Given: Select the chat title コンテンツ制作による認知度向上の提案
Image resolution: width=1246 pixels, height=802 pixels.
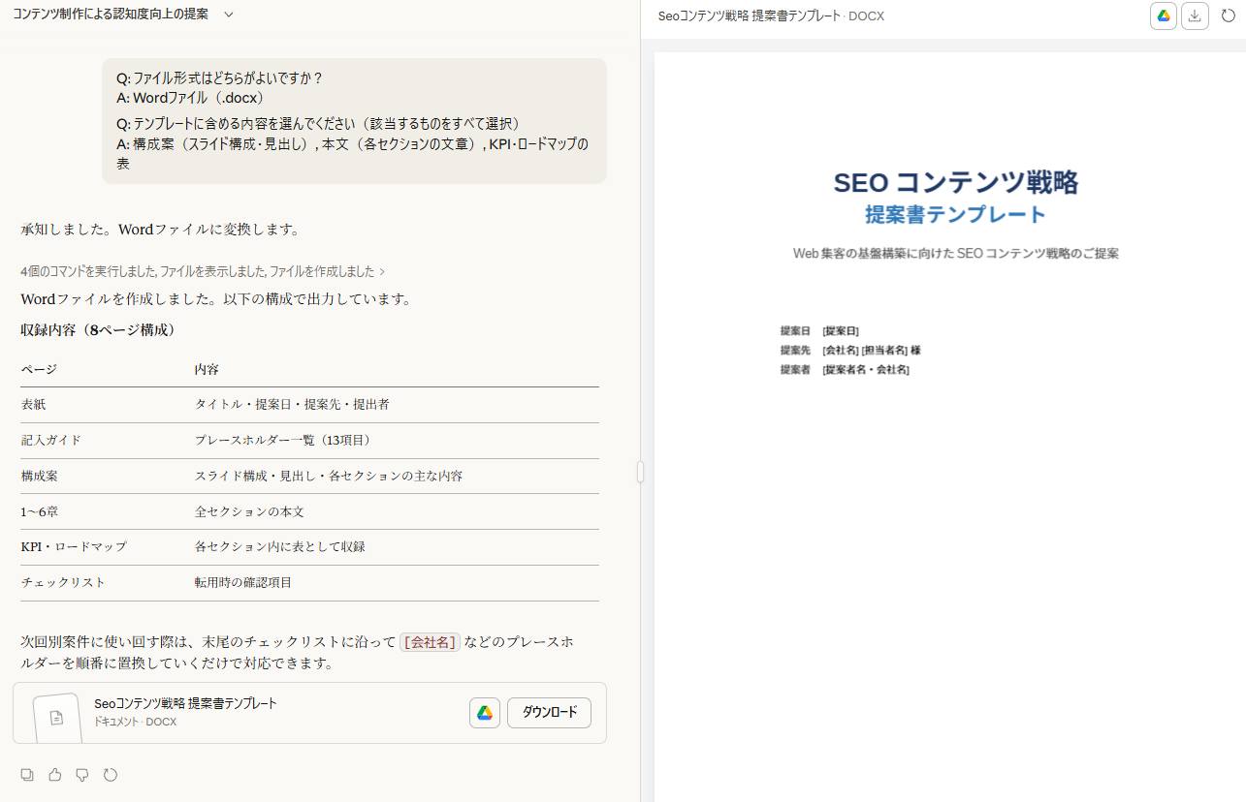Looking at the screenshot, I should [110, 15].
